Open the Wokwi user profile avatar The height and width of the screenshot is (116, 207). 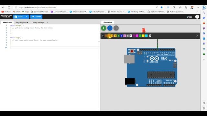point(197,17)
